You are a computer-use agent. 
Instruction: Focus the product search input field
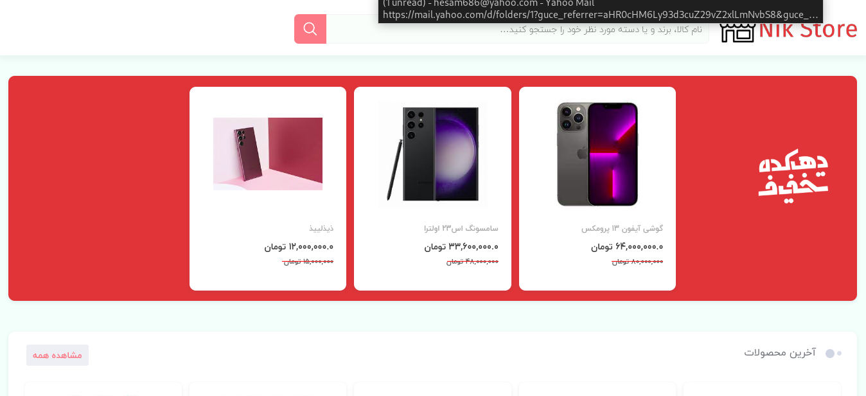[517, 29]
